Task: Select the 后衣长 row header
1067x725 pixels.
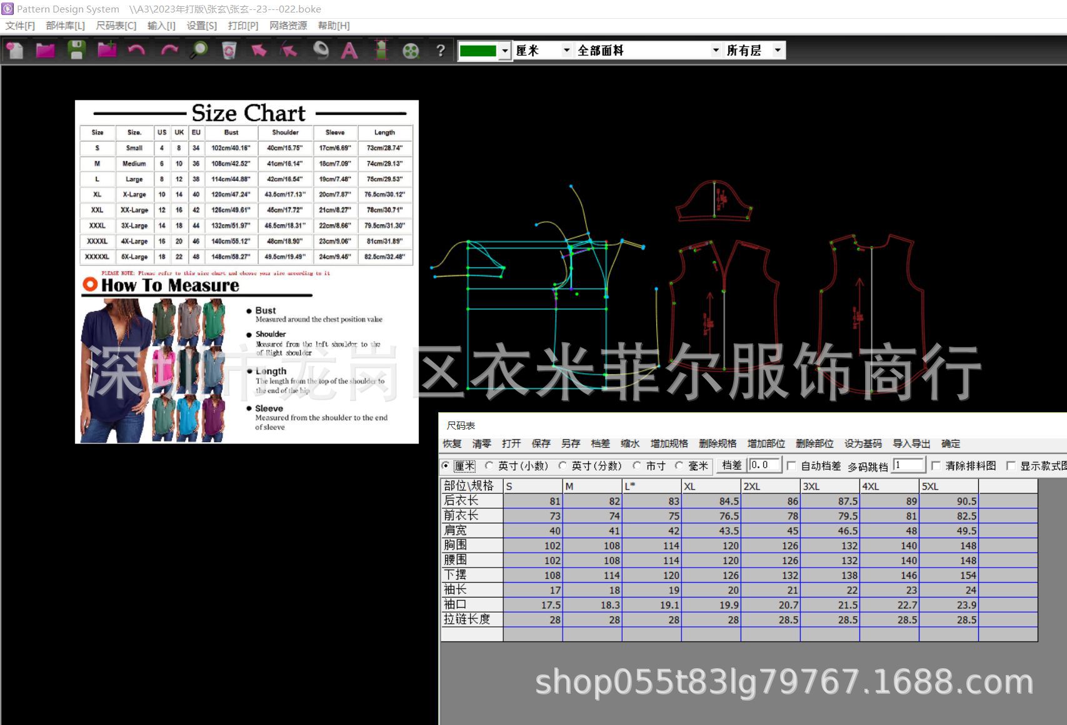Action: (472, 501)
